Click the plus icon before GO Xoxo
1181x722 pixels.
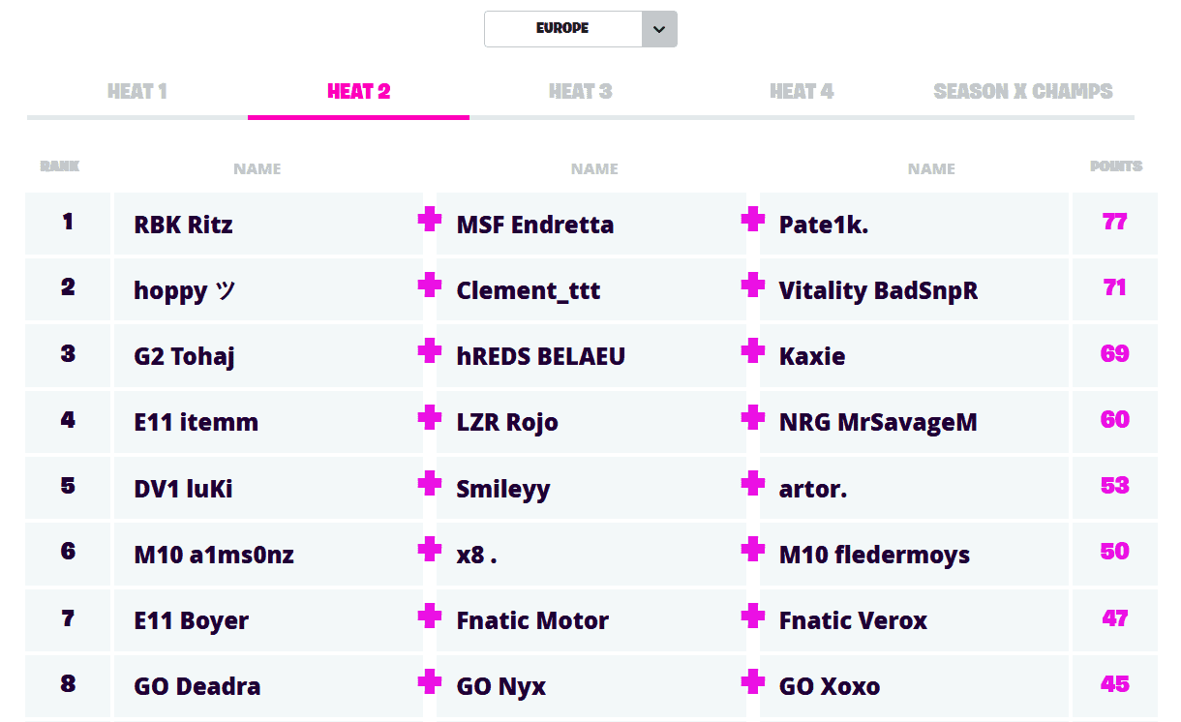[x=752, y=681]
